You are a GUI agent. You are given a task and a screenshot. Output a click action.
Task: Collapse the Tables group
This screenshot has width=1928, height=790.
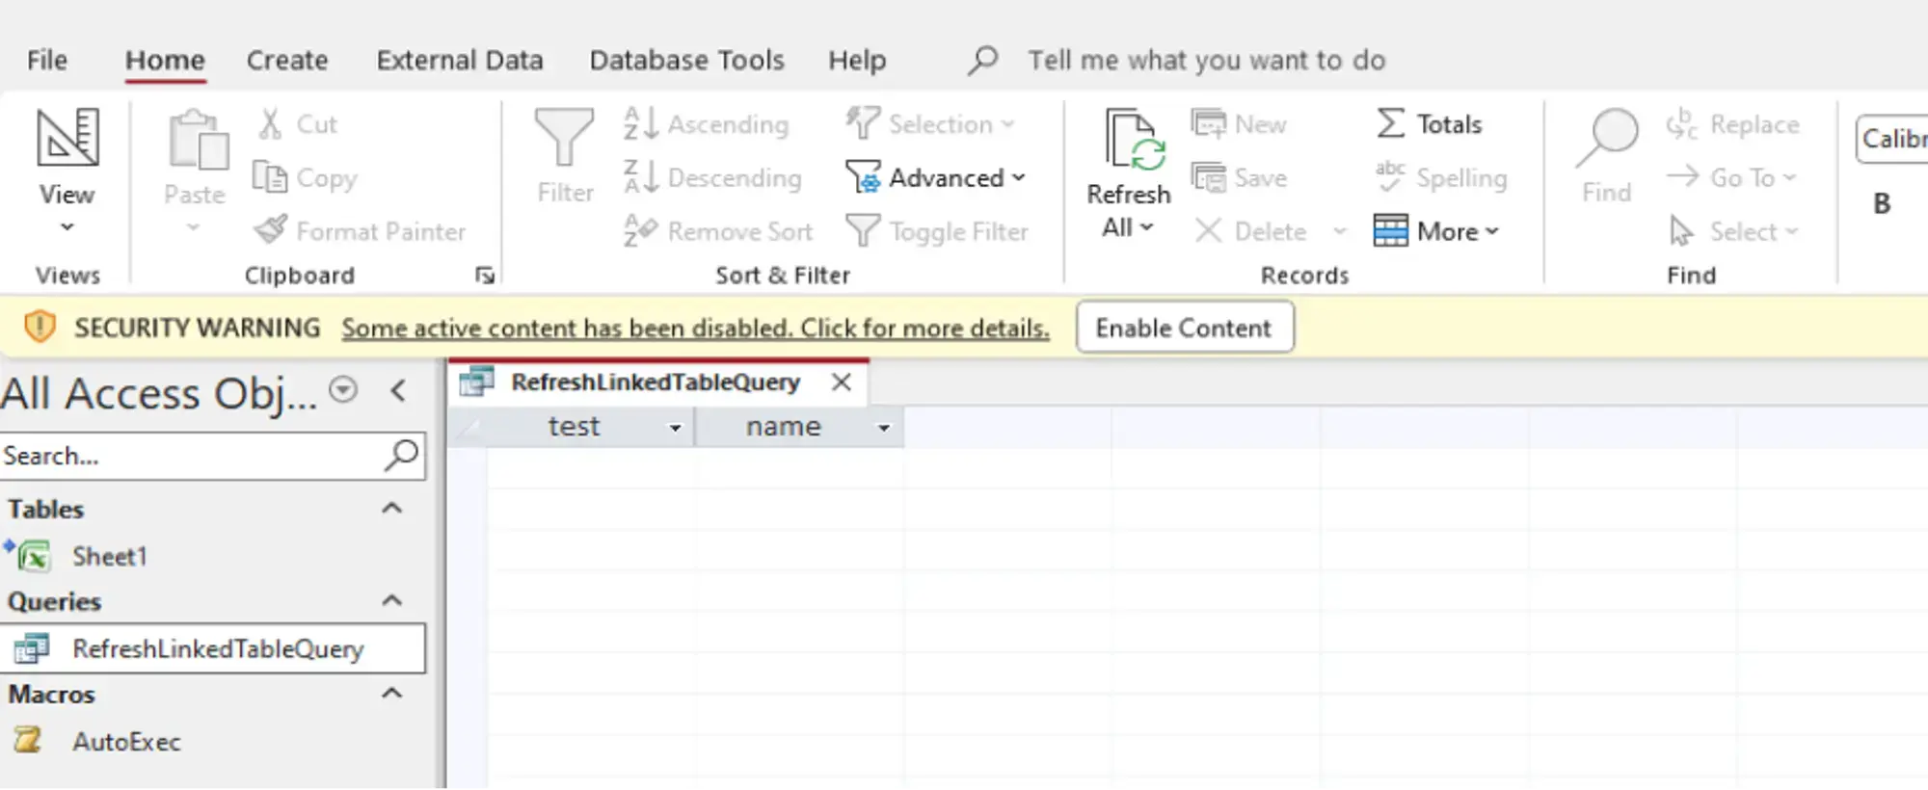click(391, 508)
